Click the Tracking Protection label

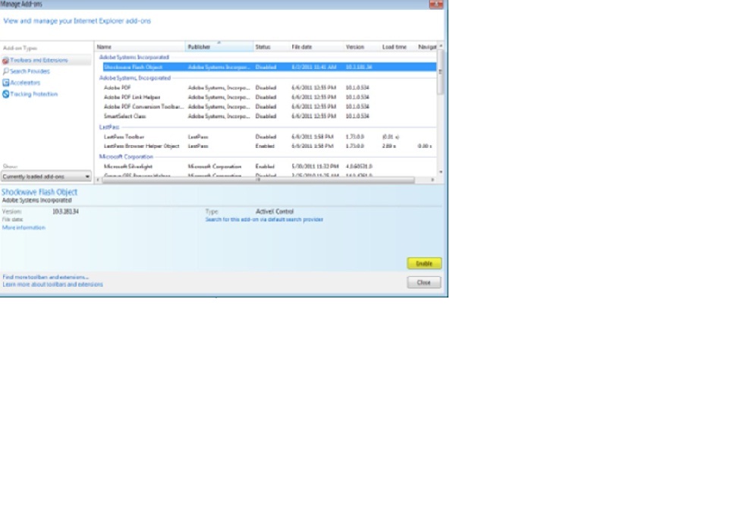pyautogui.click(x=34, y=94)
